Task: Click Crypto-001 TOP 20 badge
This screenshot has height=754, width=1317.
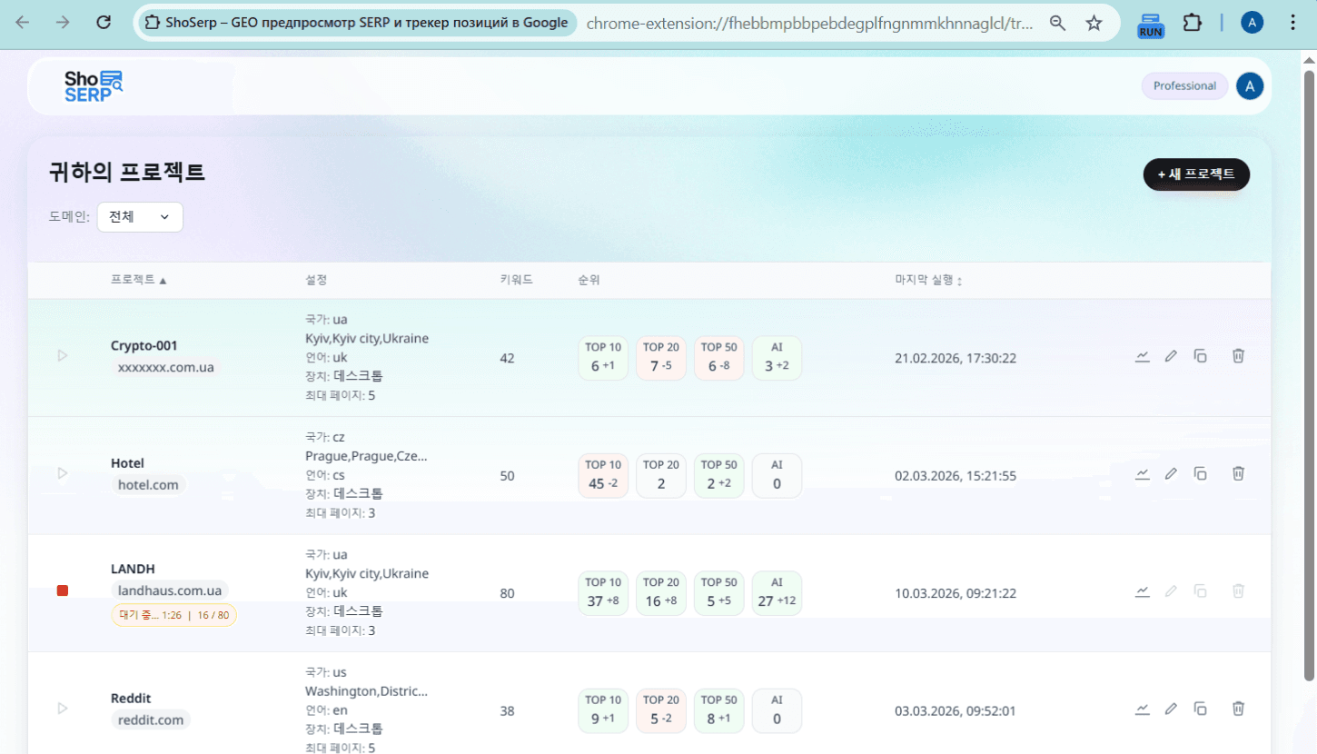Action: point(661,358)
